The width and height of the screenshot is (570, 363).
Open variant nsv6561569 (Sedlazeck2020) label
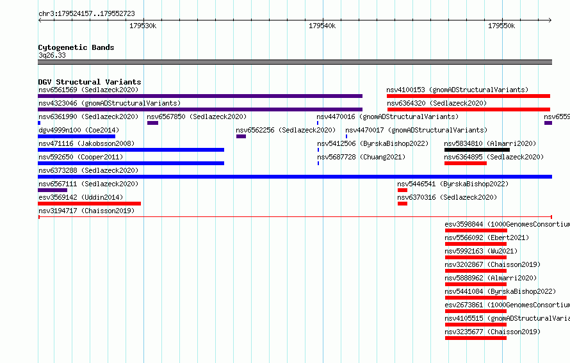click(x=88, y=90)
